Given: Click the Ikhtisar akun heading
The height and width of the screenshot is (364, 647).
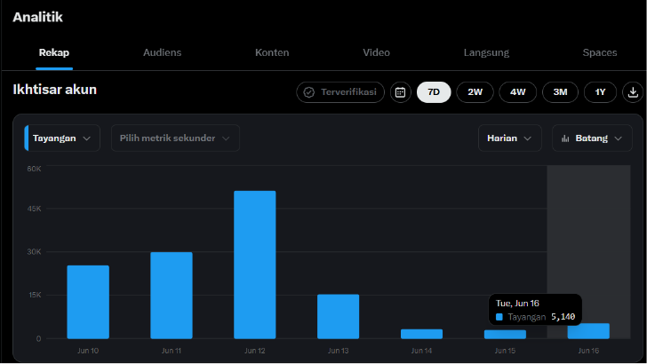Looking at the screenshot, I should pos(54,90).
